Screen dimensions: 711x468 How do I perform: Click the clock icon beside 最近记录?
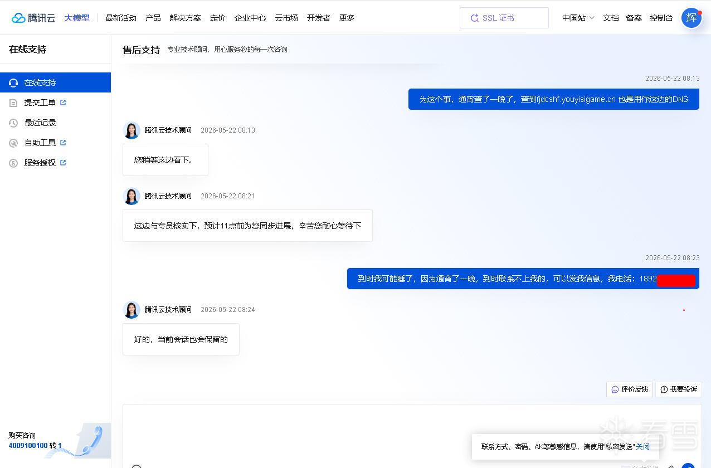coord(14,123)
